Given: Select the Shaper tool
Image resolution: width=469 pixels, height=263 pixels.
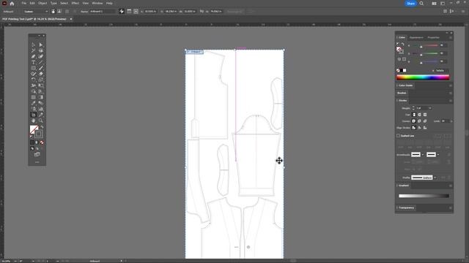Looking at the screenshot, I should [x=34, y=74].
